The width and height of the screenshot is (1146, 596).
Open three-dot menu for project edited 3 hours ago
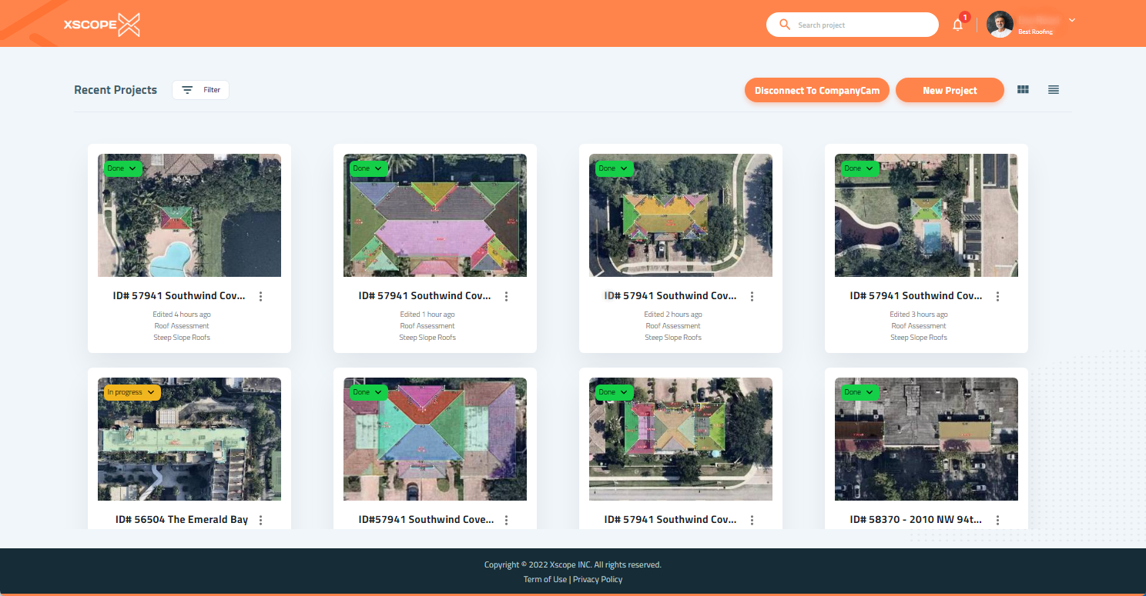point(998,296)
